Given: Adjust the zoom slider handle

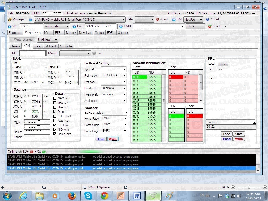Looking at the screenshot, I should [x=249, y=187].
